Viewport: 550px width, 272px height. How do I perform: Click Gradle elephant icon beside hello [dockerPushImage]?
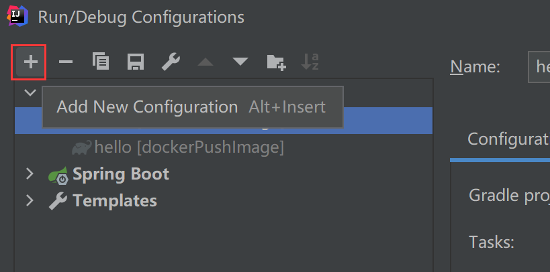(82, 147)
